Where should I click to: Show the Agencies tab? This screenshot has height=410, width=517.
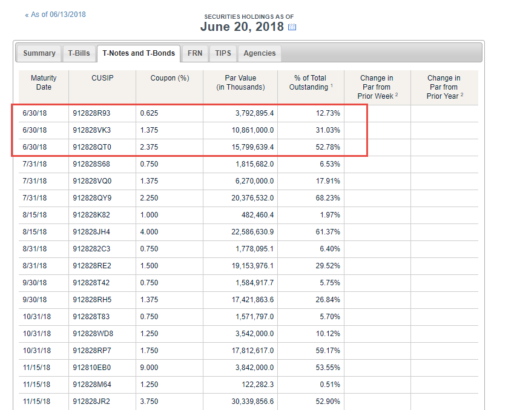[x=259, y=53]
